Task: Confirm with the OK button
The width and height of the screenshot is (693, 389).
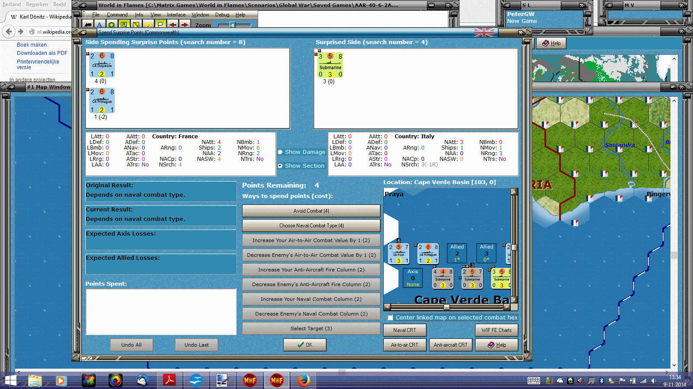Action: pos(304,345)
